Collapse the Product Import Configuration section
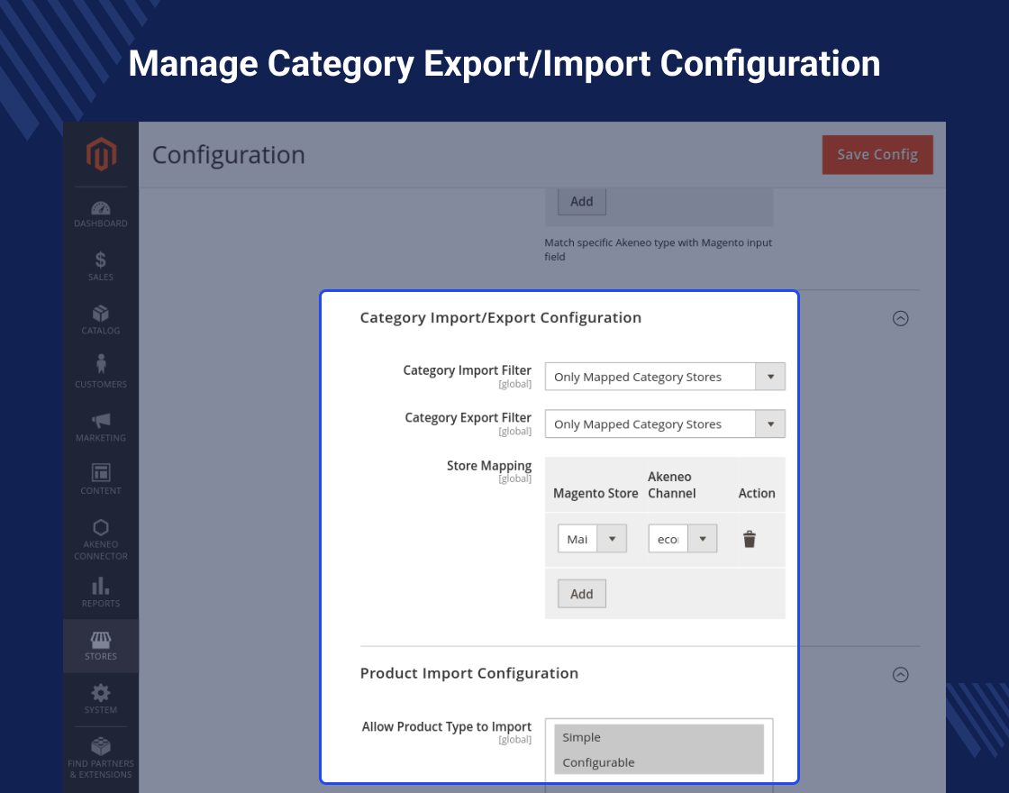Viewport: 1009px width, 793px height. [900, 675]
